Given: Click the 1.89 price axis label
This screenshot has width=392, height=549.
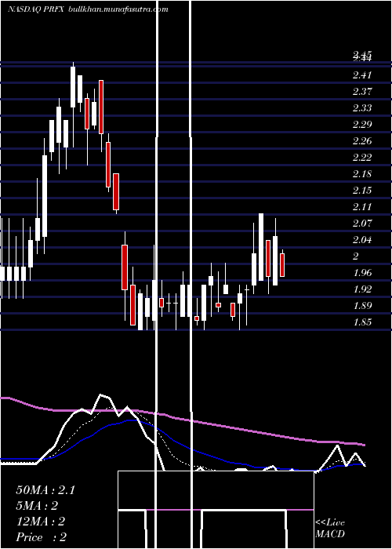Looking at the screenshot, I should [x=362, y=306].
